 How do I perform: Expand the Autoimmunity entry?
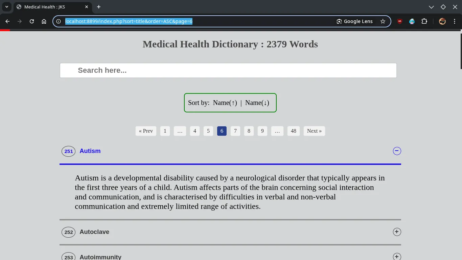tap(397, 257)
